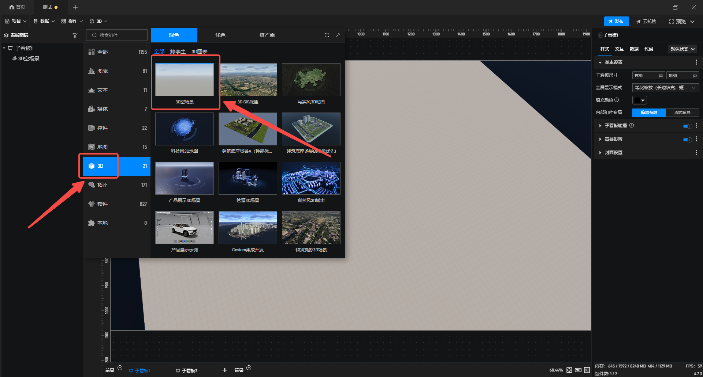Toggle the 背景设置 switch

pyautogui.click(x=687, y=140)
